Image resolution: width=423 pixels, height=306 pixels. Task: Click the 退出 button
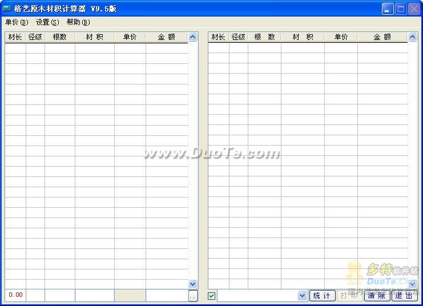[x=404, y=296]
